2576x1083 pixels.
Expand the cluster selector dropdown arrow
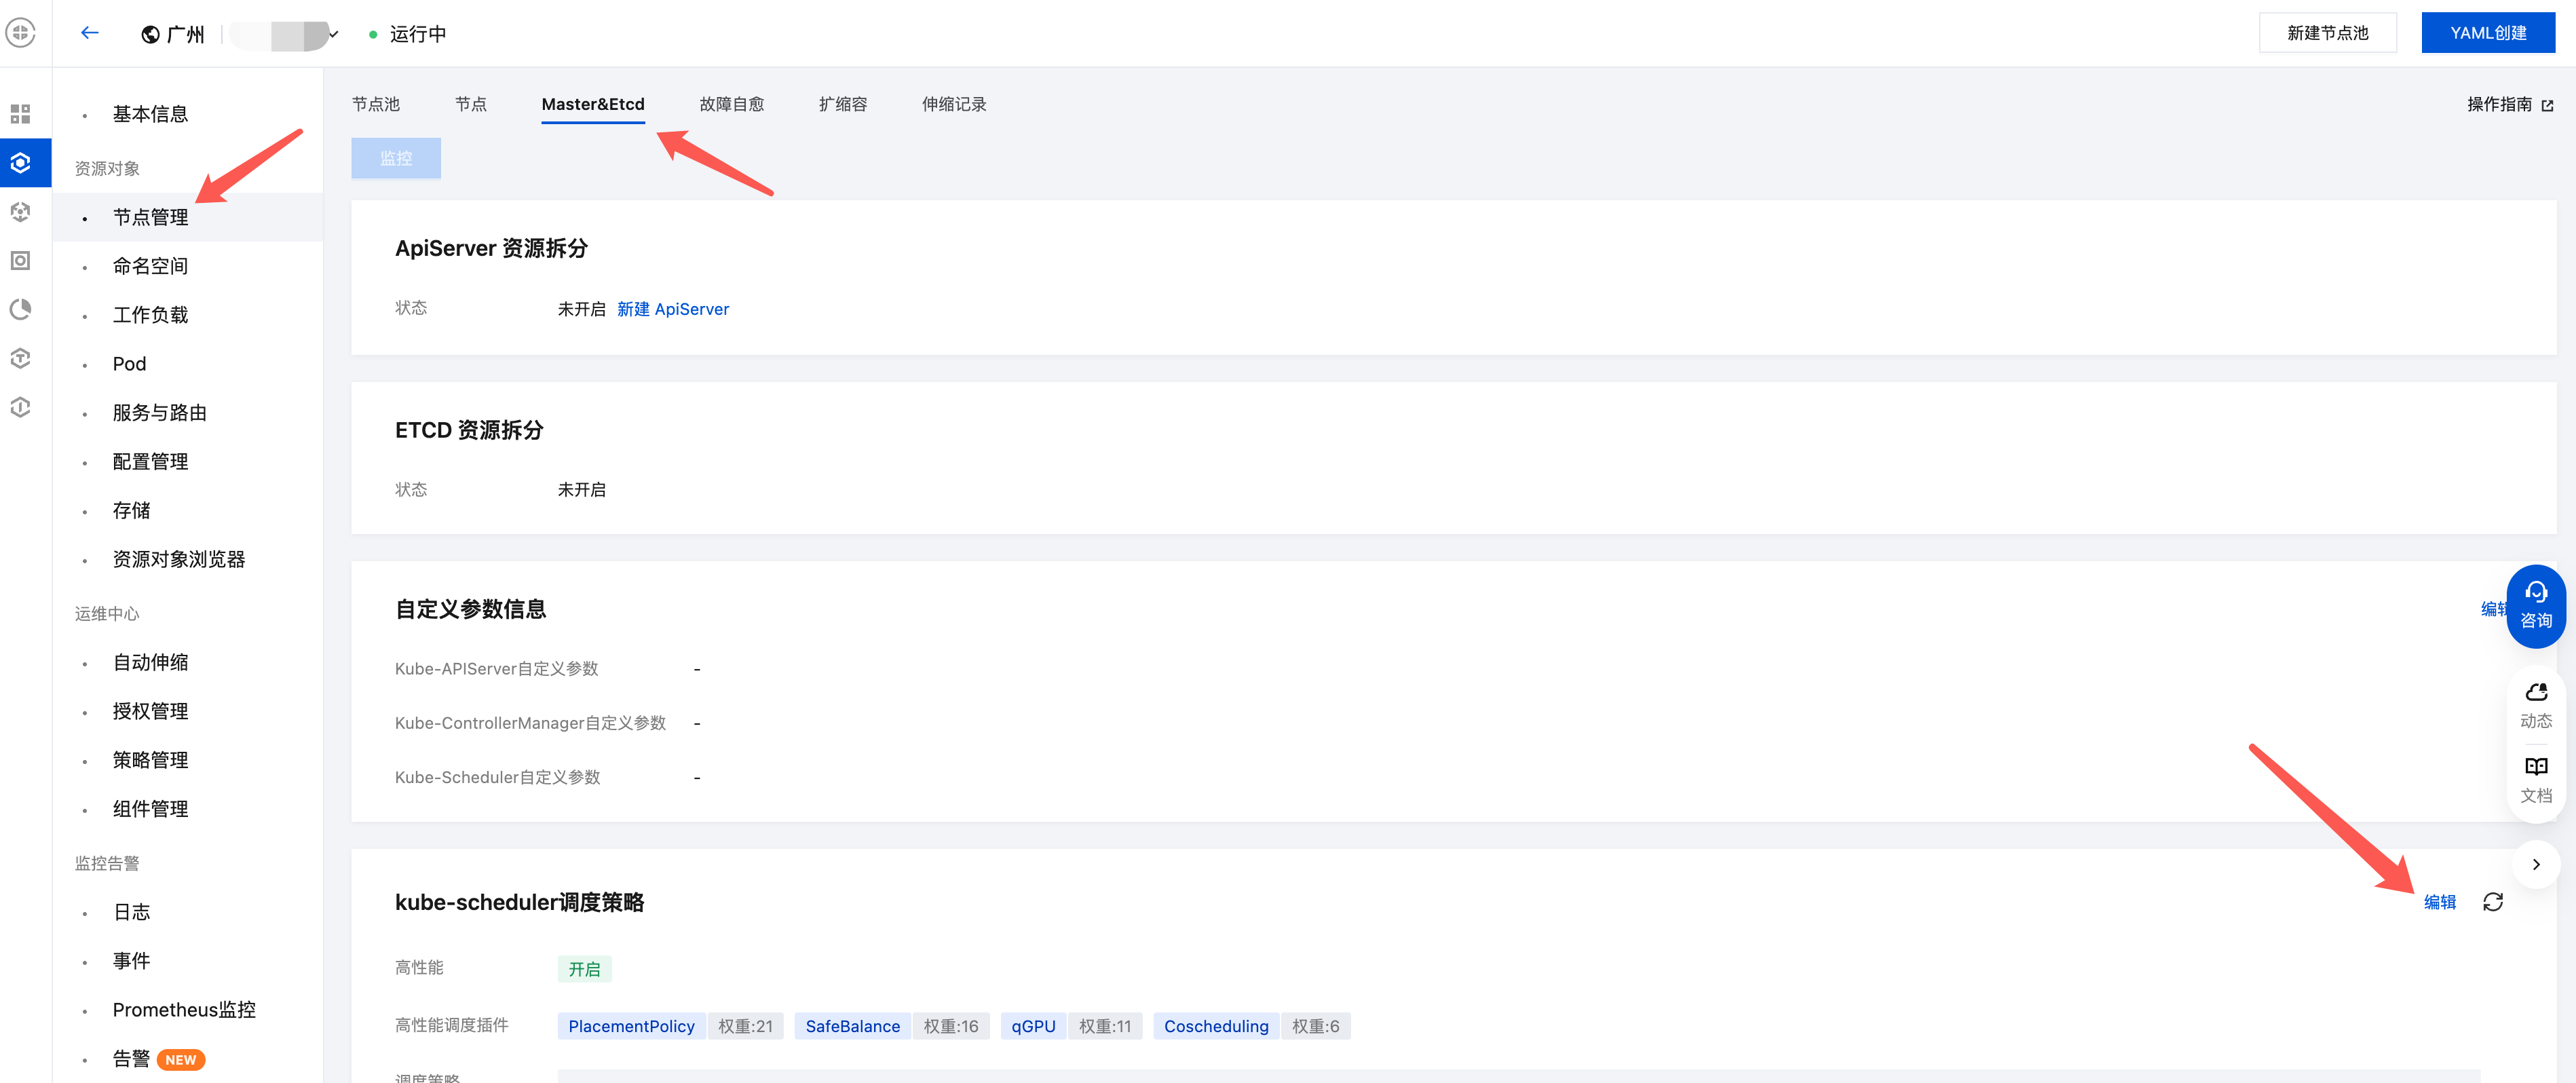(x=334, y=34)
